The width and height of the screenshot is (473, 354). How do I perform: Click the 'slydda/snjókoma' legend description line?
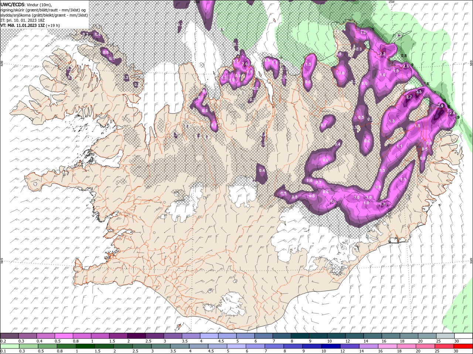44,15
